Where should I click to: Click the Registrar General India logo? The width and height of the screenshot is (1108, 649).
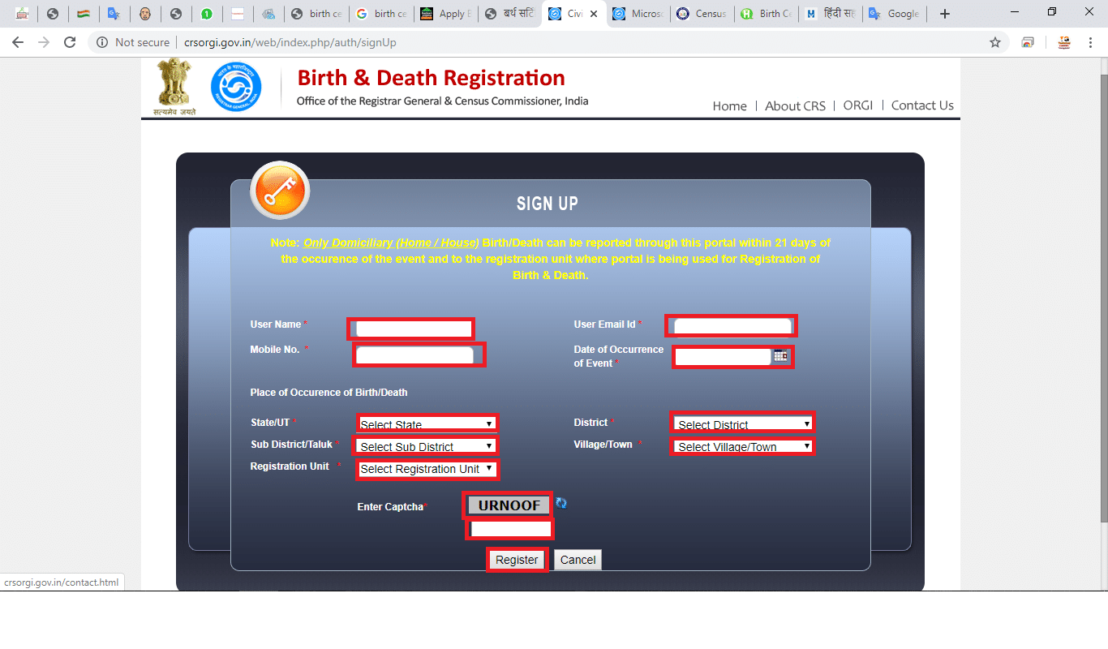point(236,87)
